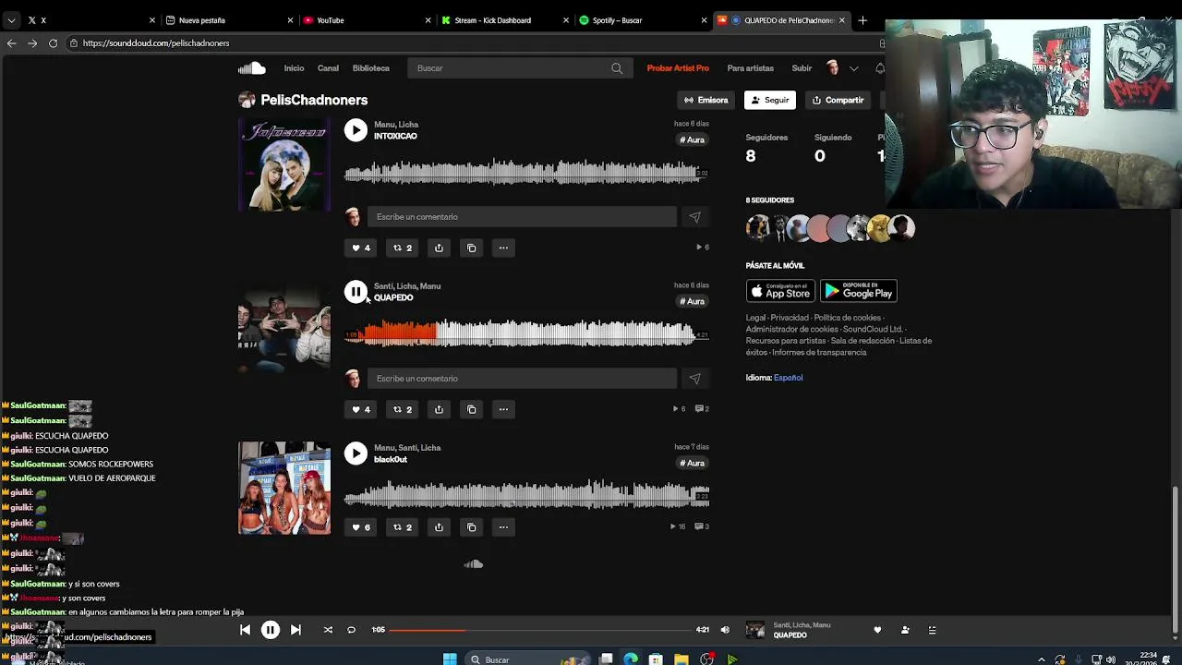Open Windows Start menu
The width and height of the screenshot is (1182, 665).
click(450, 659)
